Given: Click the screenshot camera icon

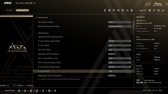Looking at the screenshot, I should [158, 10].
